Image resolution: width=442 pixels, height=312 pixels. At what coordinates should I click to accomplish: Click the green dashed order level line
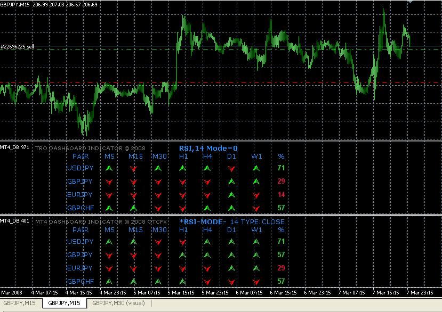[221, 50]
